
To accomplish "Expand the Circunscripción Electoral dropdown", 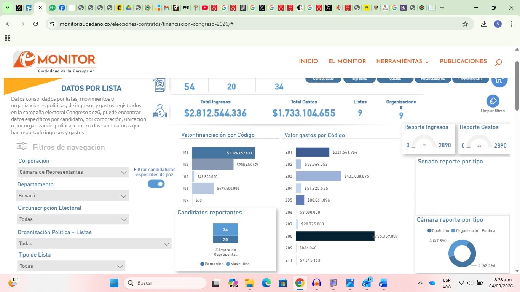I will [x=73, y=219].
